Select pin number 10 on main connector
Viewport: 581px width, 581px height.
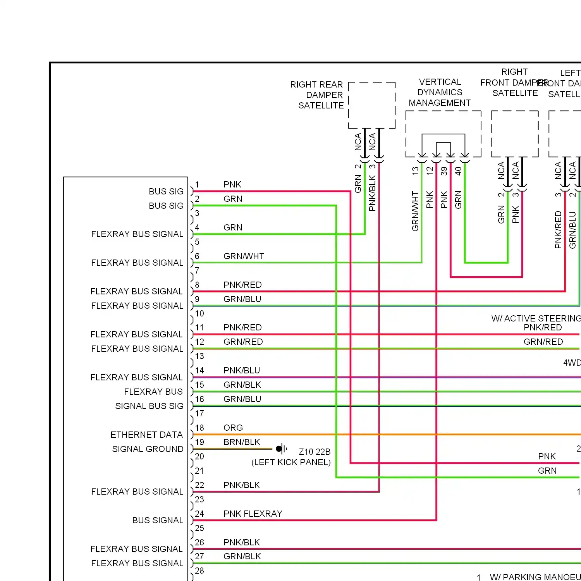[x=199, y=313]
